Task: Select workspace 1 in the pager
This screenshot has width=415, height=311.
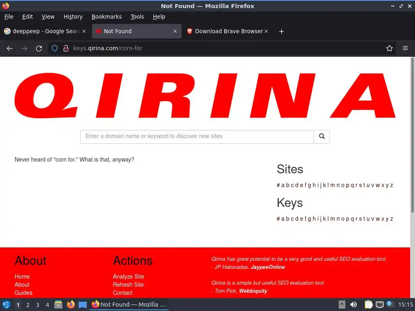Action: [x=18, y=305]
